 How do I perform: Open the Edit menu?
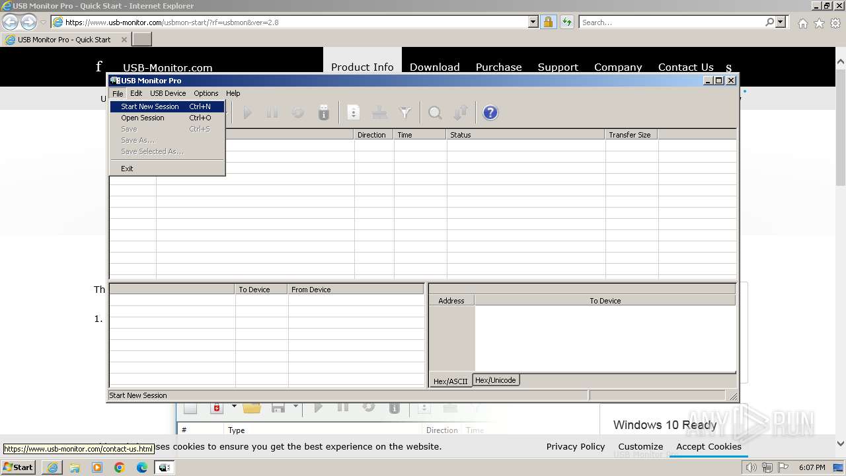click(136, 93)
